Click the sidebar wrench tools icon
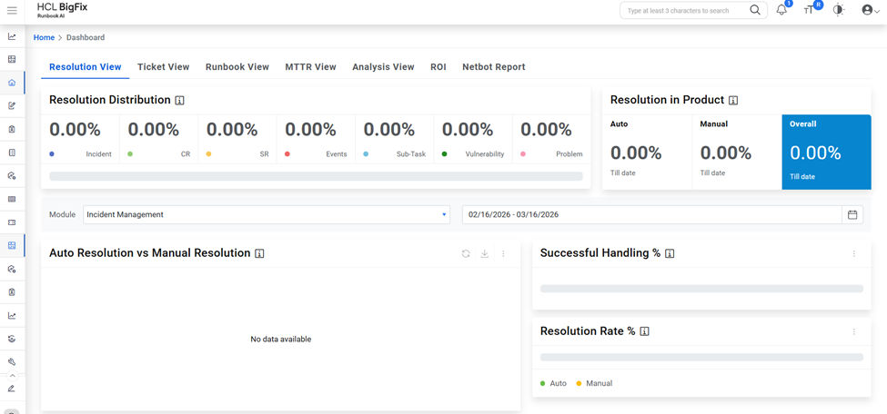 click(x=12, y=362)
